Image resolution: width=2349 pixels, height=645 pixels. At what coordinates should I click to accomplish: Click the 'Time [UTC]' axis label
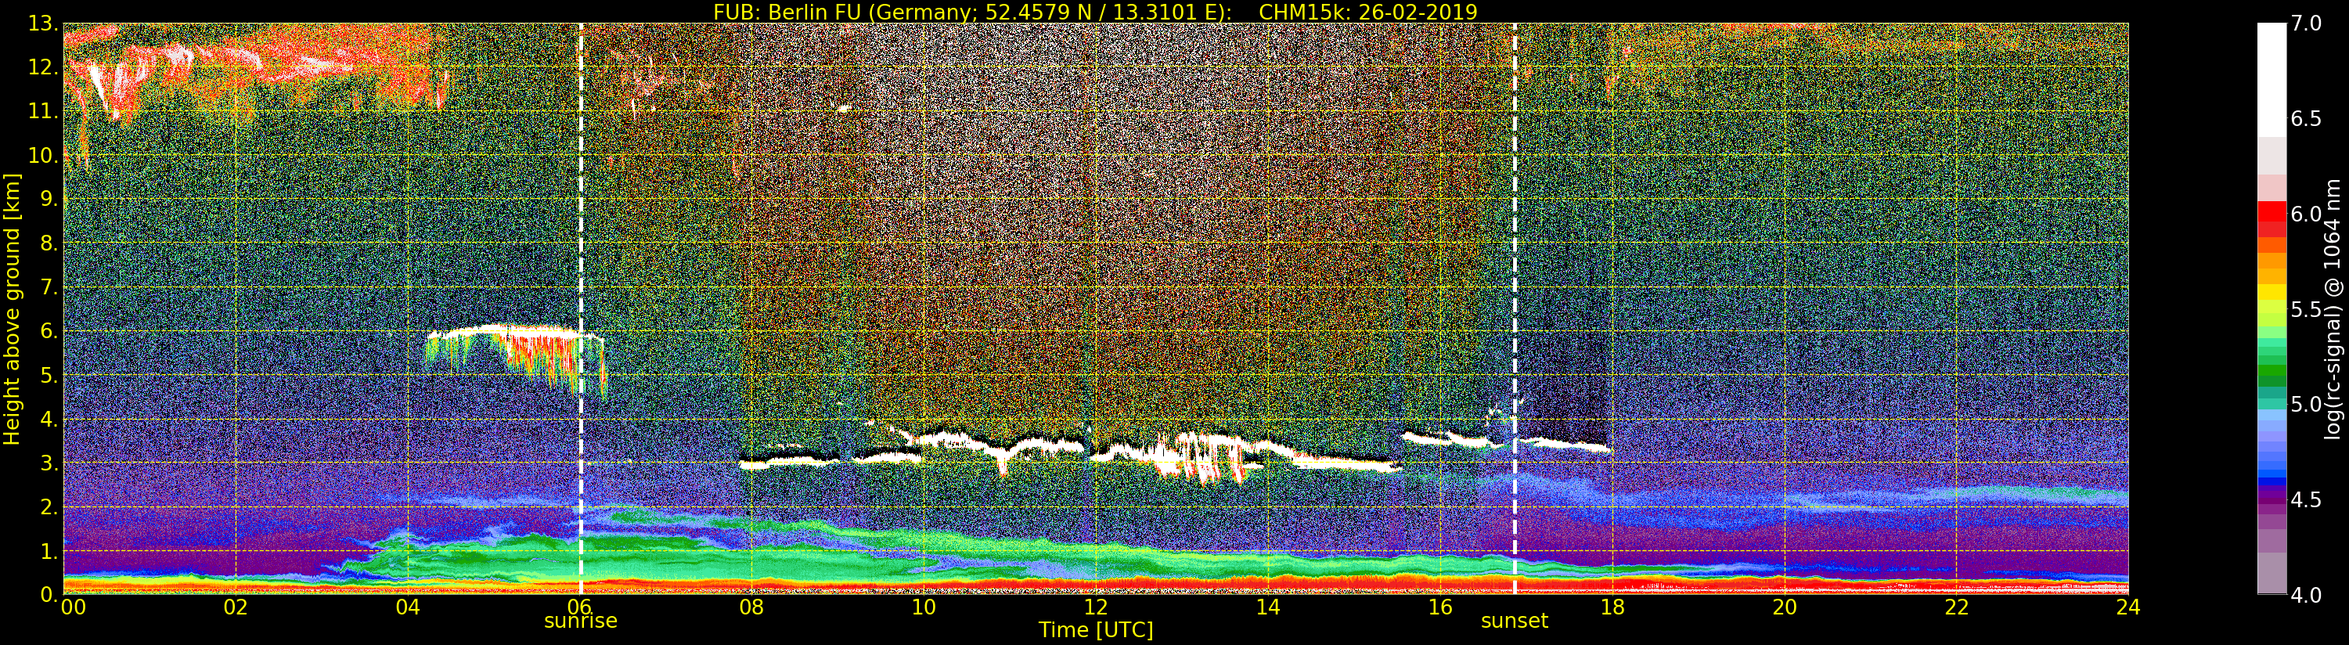tap(1096, 630)
